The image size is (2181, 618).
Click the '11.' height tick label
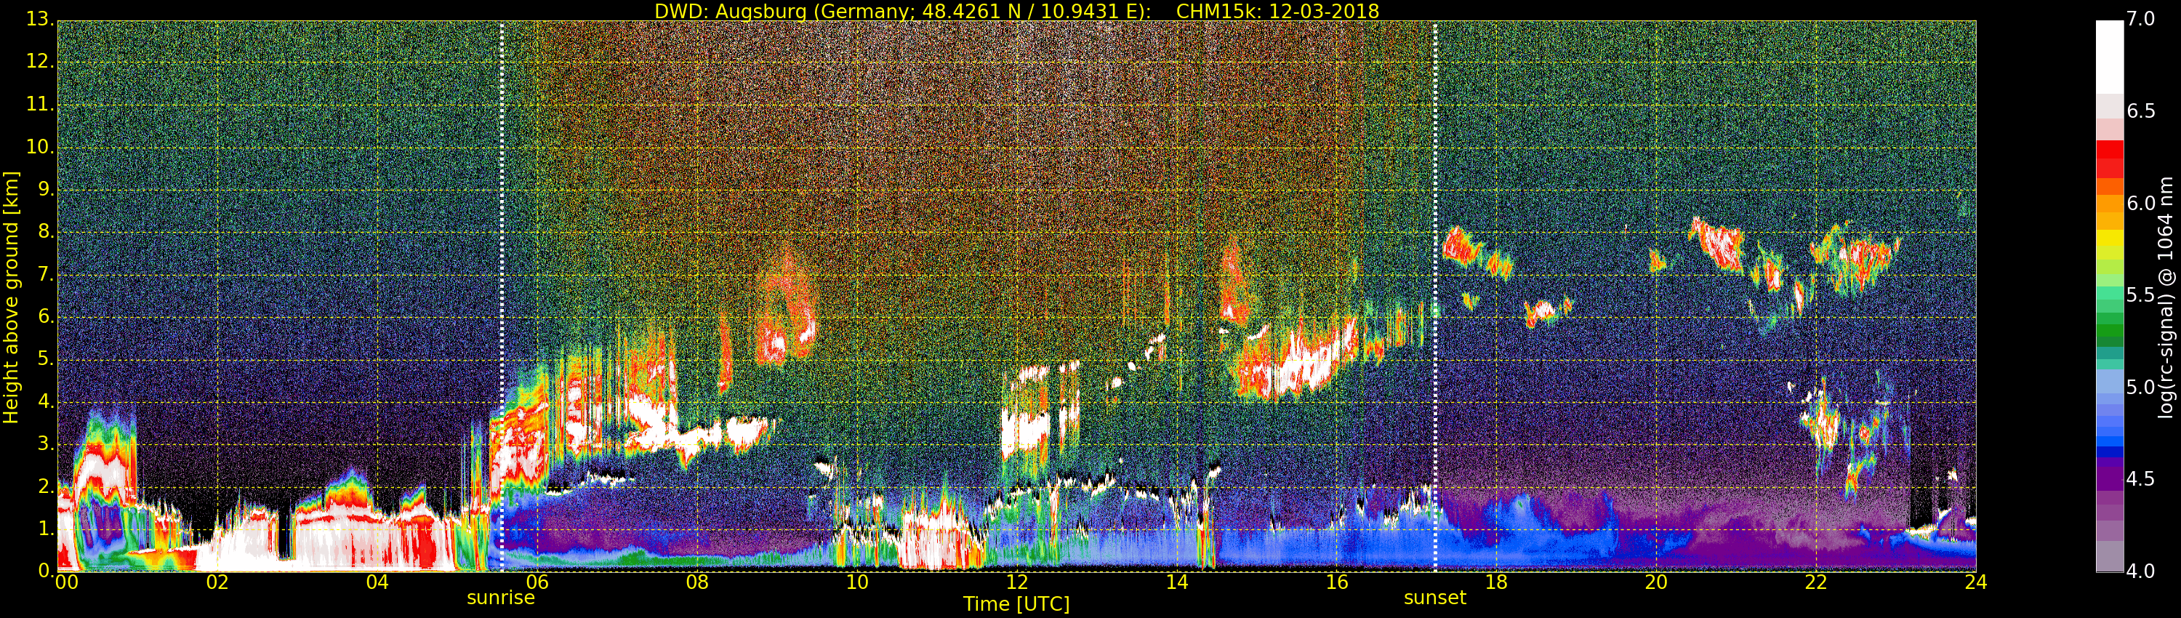(x=40, y=105)
